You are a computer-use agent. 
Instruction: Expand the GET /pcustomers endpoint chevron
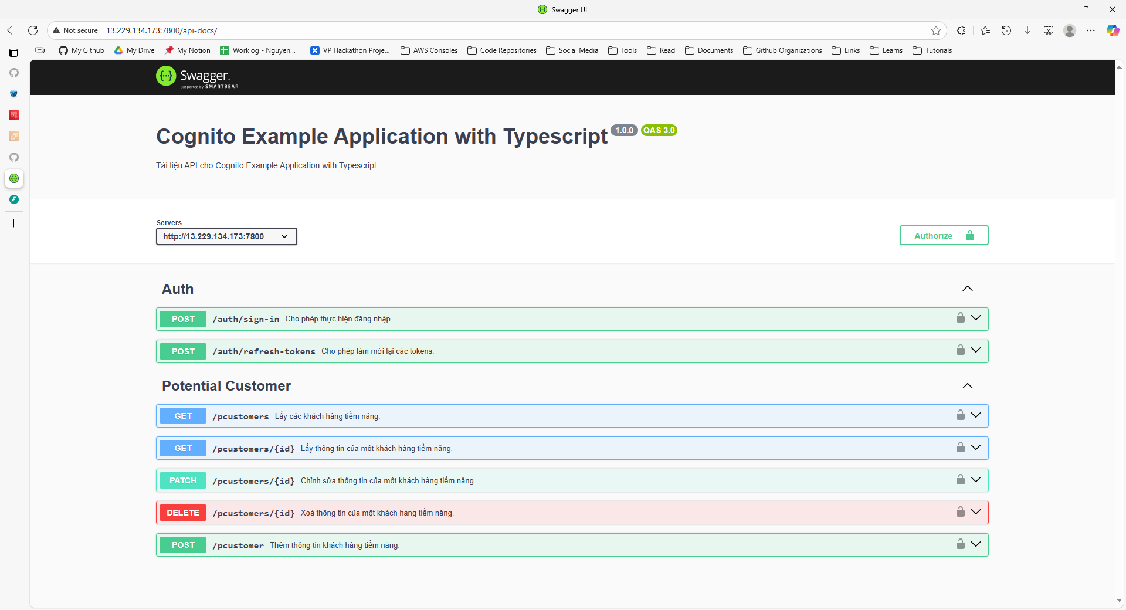coord(976,415)
